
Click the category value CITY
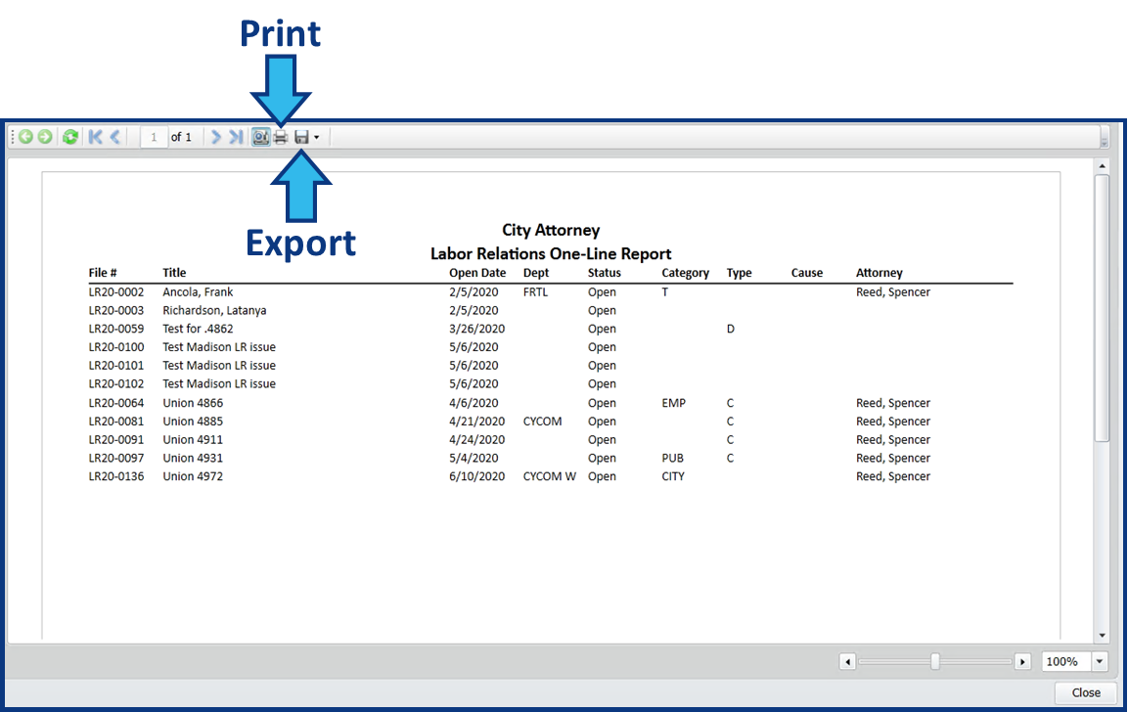click(673, 476)
